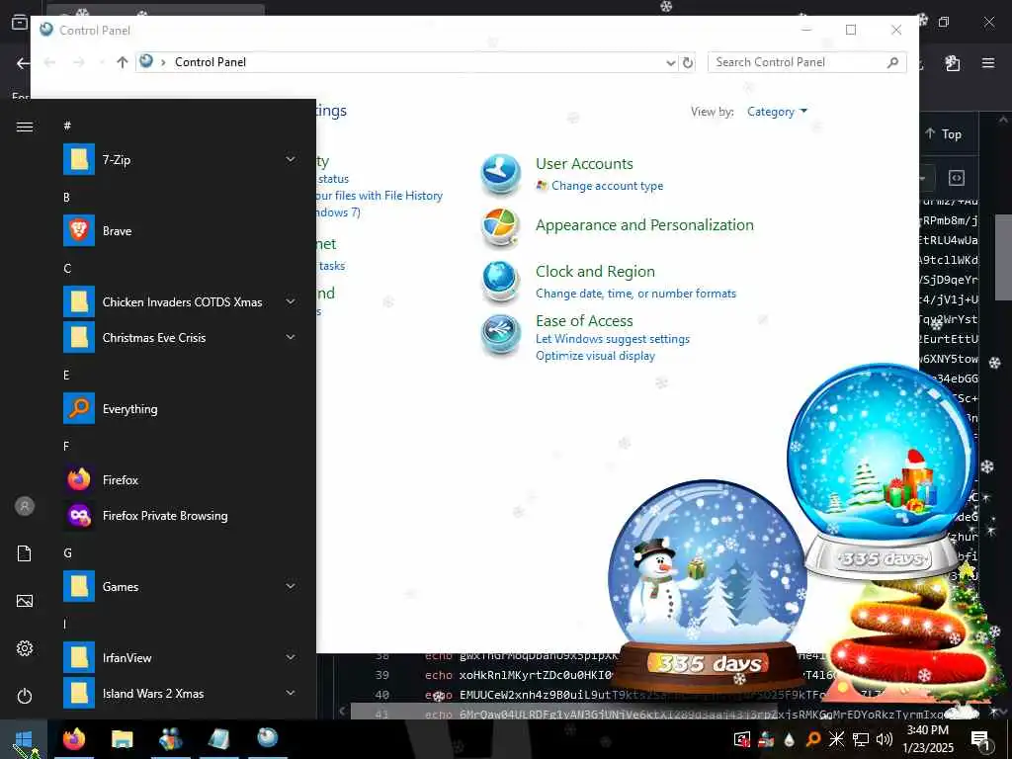The width and height of the screenshot is (1012, 759).
Task: Jump to letter B section header
Action: coord(66,197)
